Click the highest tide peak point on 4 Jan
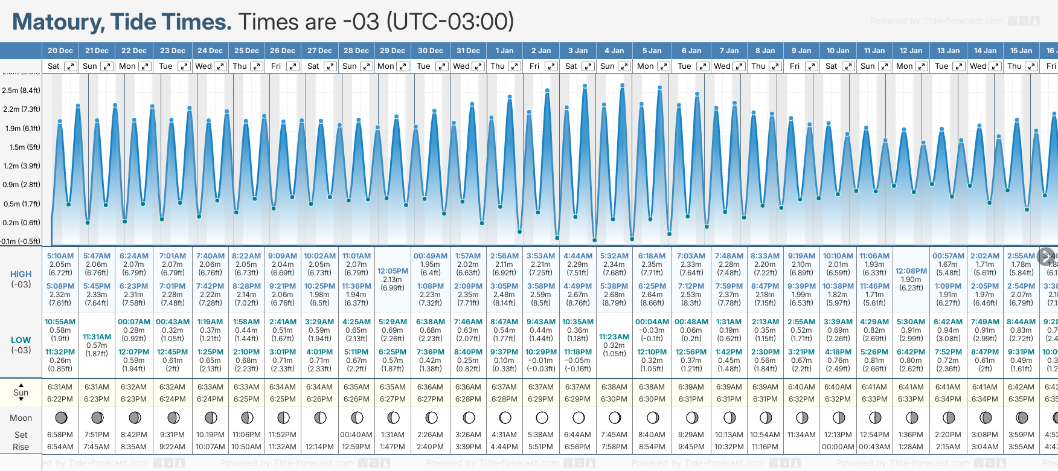 coord(622,86)
